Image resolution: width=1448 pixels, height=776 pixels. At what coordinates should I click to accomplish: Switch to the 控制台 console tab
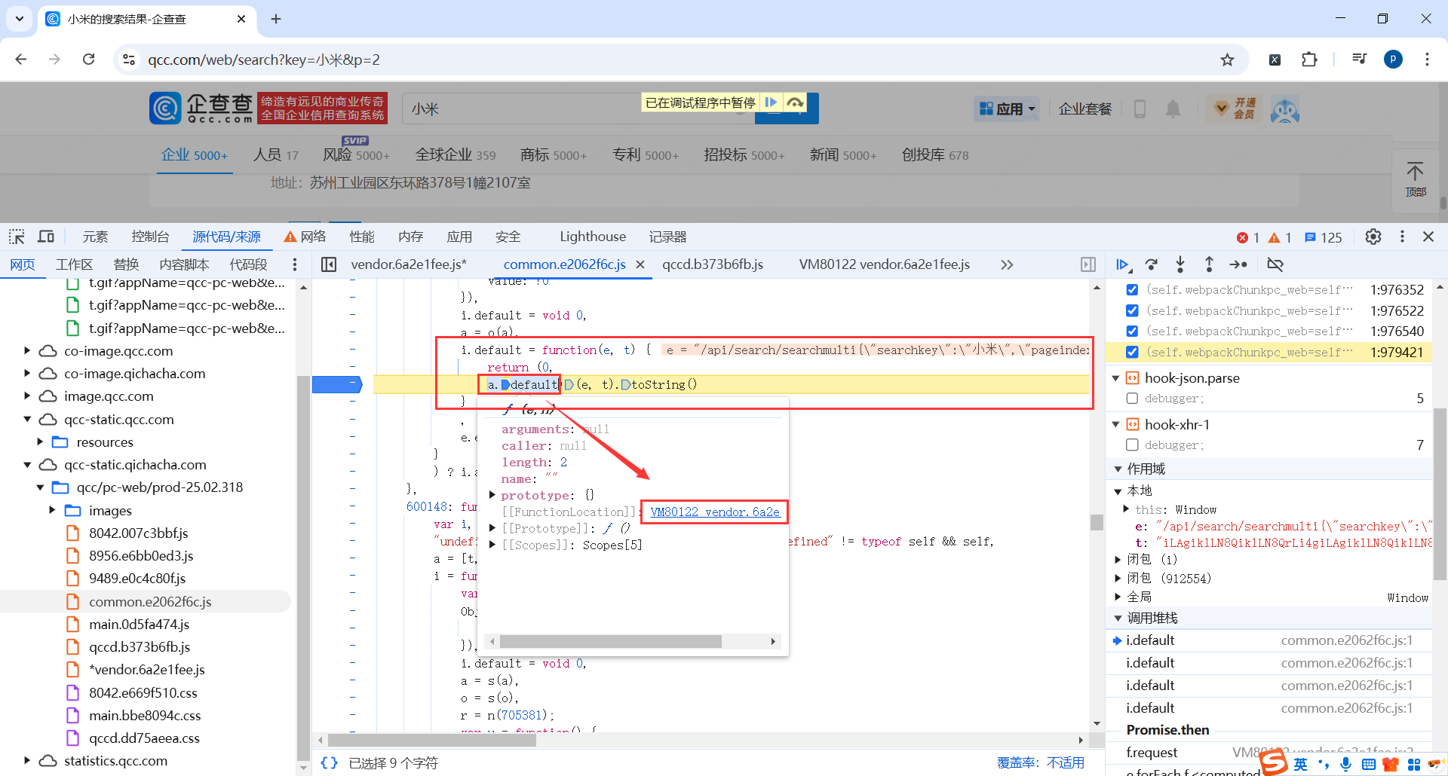click(x=150, y=237)
